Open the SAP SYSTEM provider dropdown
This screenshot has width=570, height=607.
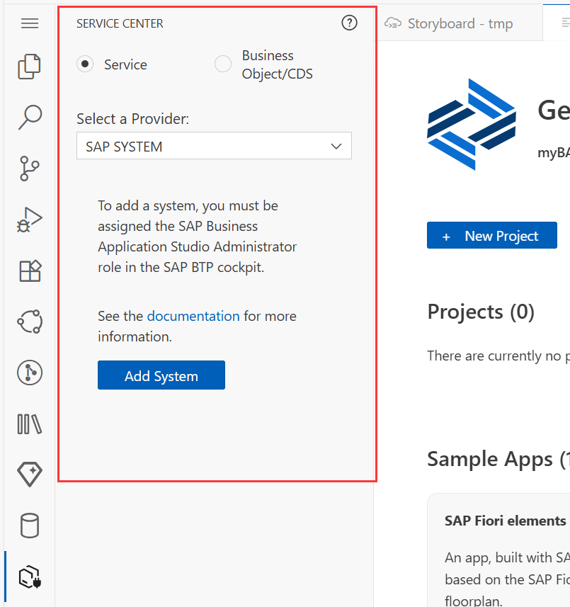[x=214, y=146]
